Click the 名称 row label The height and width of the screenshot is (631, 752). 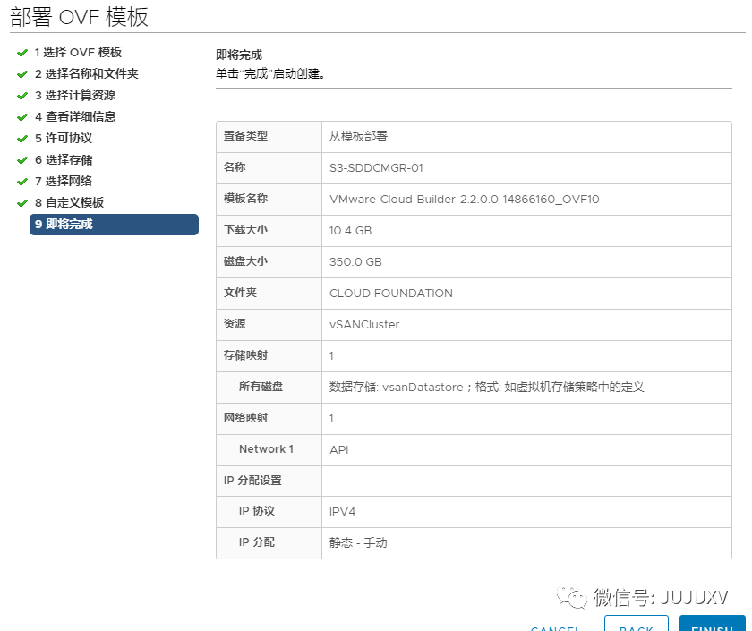pyautogui.click(x=235, y=167)
